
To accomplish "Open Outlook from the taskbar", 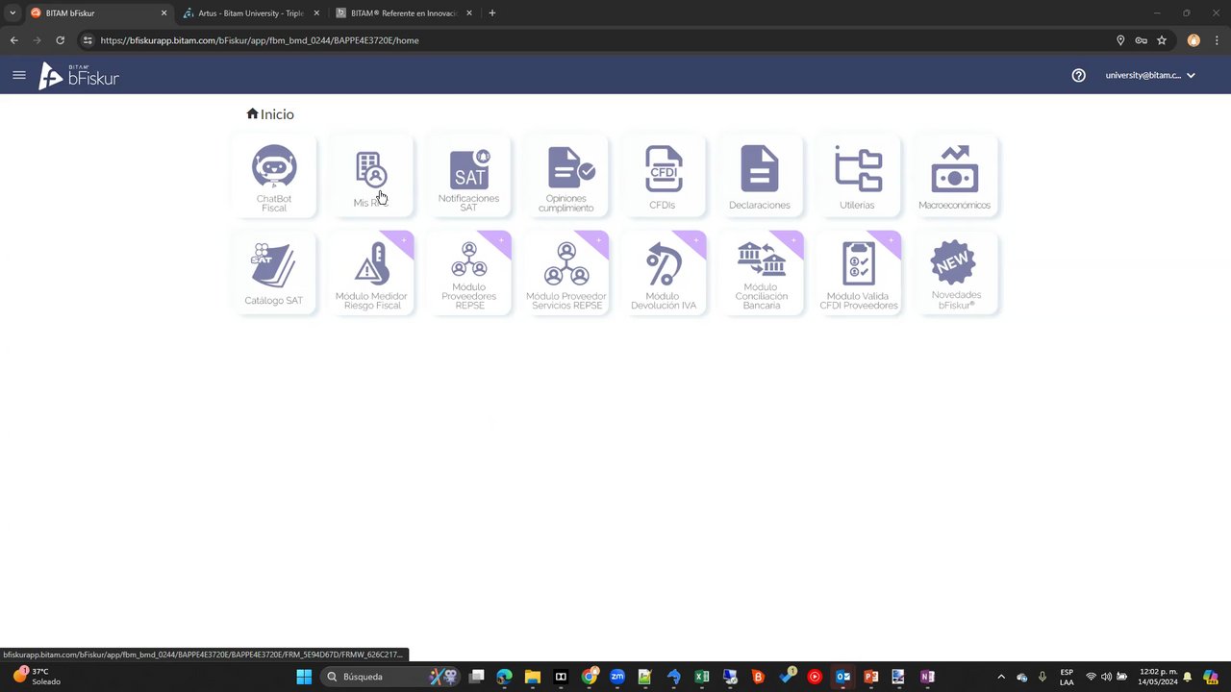I will [x=842, y=677].
